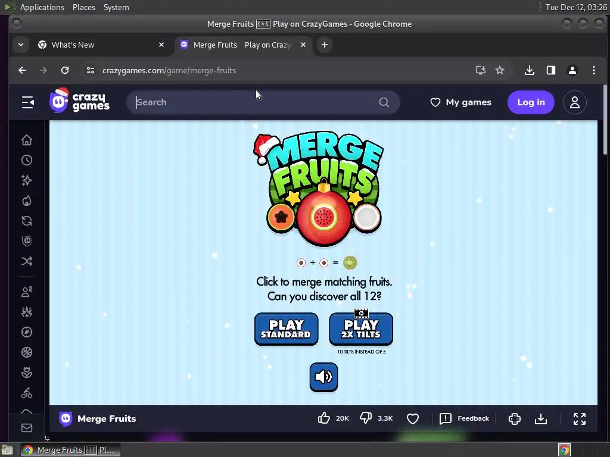Click the clock in top panel

click(x=576, y=7)
